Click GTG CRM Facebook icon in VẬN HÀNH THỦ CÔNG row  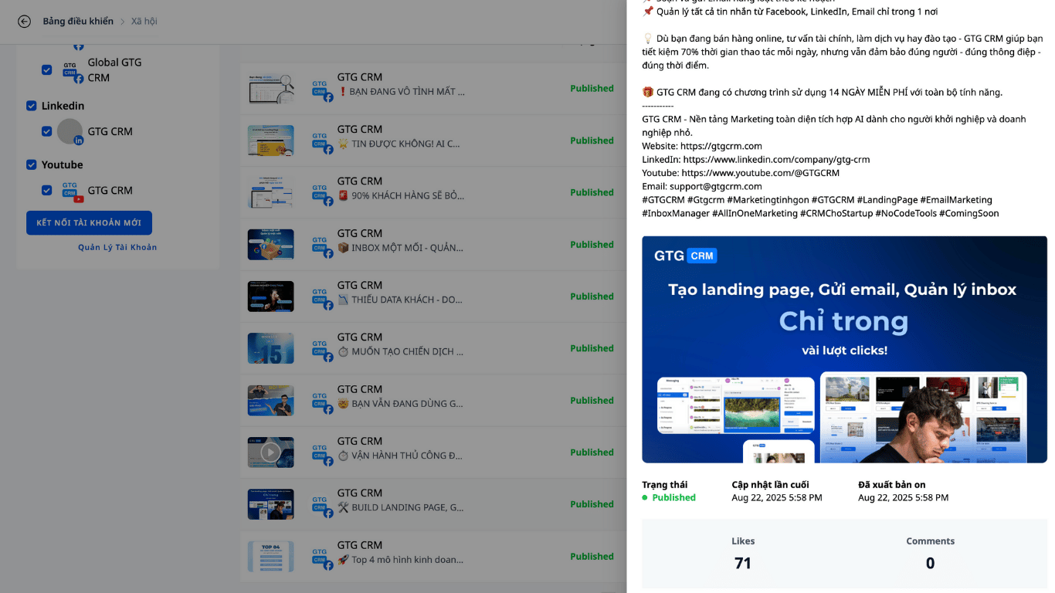pyautogui.click(x=322, y=454)
